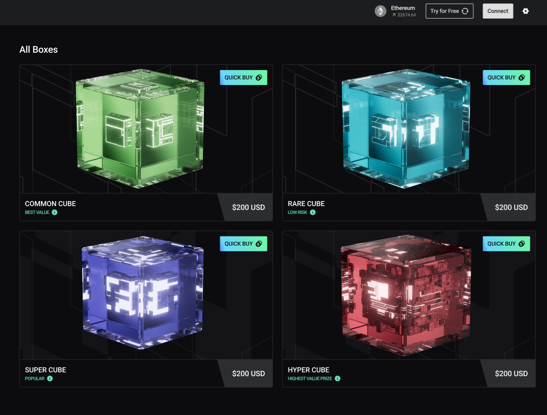547x415 pixels.
Task: Click the info icon next to BEST VALUE
Action: point(55,212)
